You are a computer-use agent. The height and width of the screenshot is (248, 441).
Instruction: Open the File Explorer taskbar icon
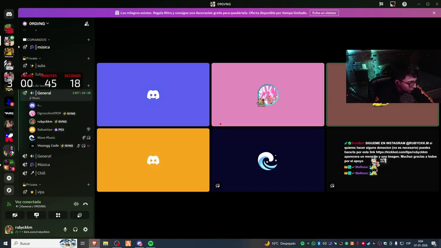[x=106, y=244]
